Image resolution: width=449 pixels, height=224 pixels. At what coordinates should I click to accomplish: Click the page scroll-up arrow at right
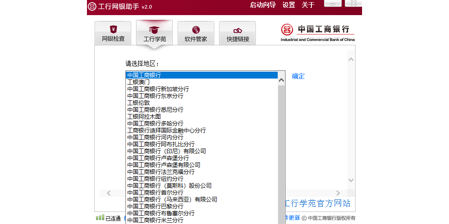point(351,60)
